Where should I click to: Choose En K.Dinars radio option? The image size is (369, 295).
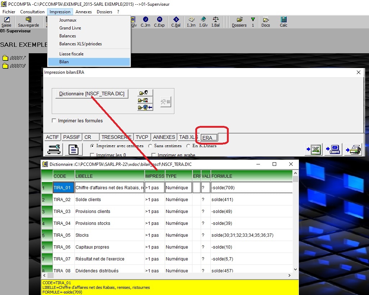pos(188,146)
